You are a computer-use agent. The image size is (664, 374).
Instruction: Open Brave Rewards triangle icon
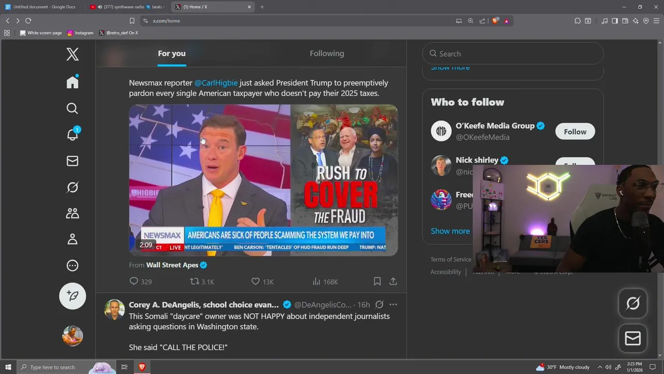(506, 21)
